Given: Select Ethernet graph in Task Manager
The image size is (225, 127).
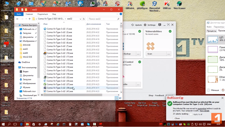Looking at the screenshot, I should point(213,79).
